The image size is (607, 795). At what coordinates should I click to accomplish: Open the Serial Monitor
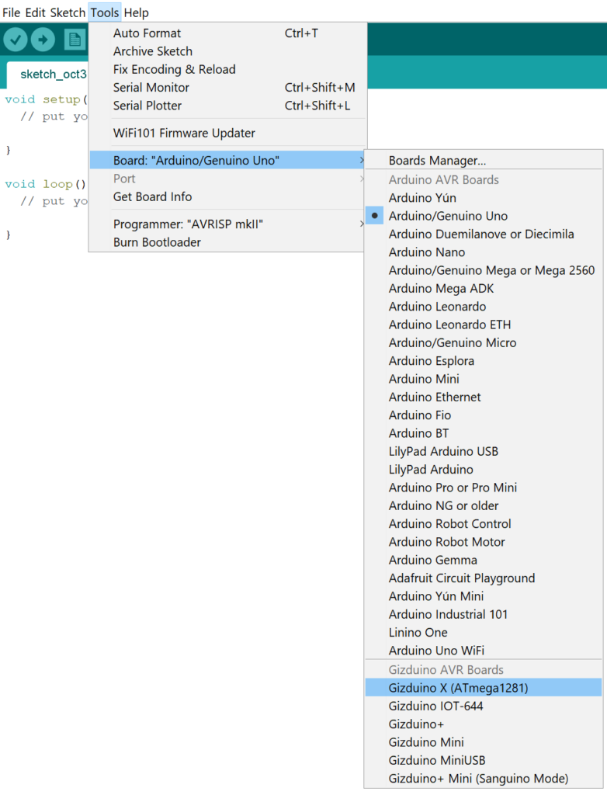pos(151,87)
